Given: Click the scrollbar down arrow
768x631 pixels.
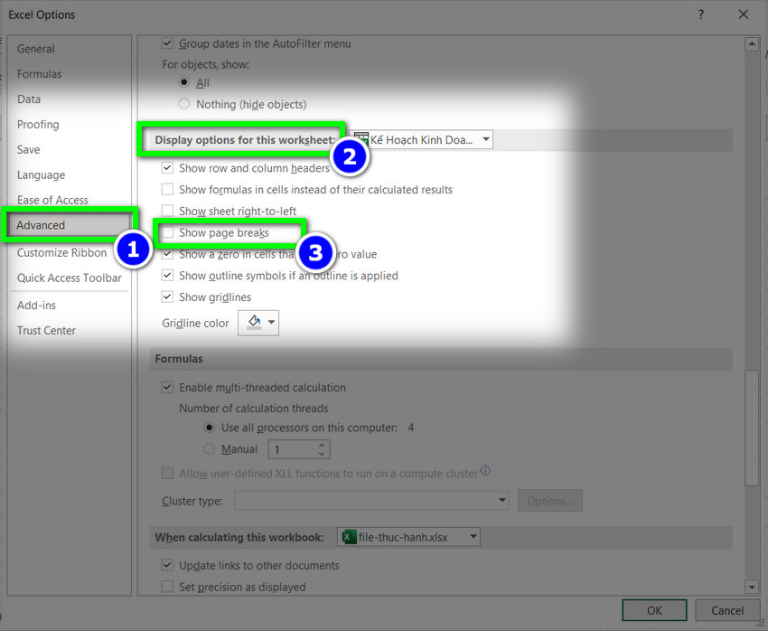Looking at the screenshot, I should 750,587.
